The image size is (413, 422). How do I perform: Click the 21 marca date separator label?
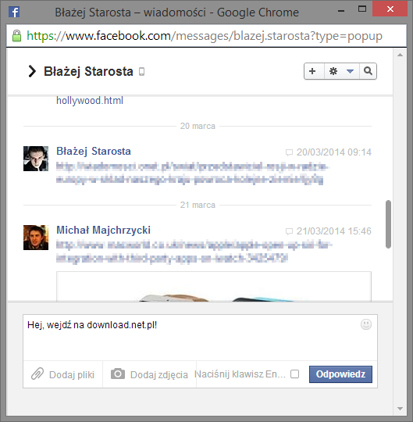pyautogui.click(x=198, y=205)
